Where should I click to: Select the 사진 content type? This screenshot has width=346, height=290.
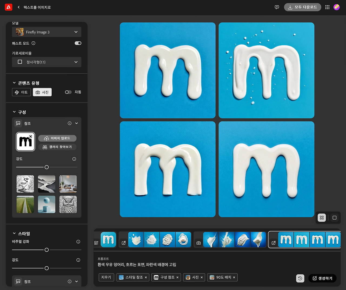point(42,92)
